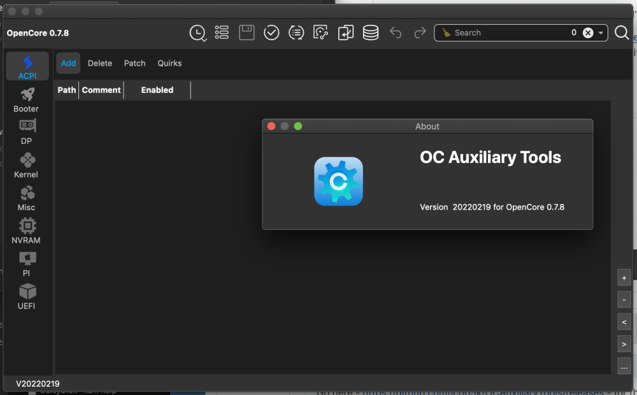Click the import documents toolbar icon
637x395 pixels.
point(346,32)
